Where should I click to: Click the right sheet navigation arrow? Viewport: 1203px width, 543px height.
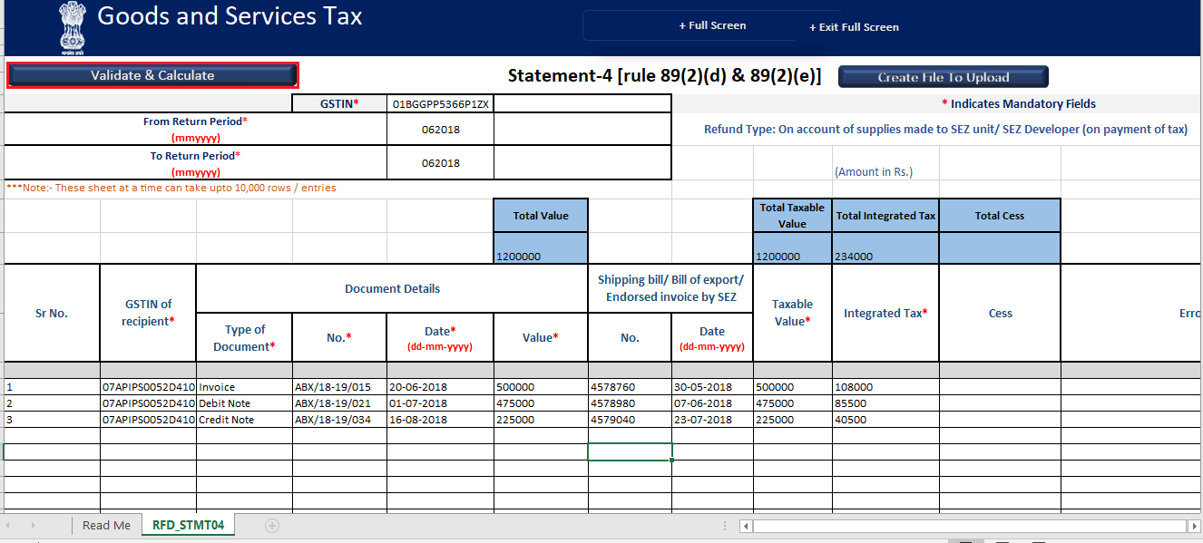(34, 525)
